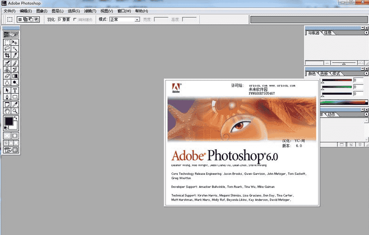Toggle the anti-aliased checkbox

[75, 20]
